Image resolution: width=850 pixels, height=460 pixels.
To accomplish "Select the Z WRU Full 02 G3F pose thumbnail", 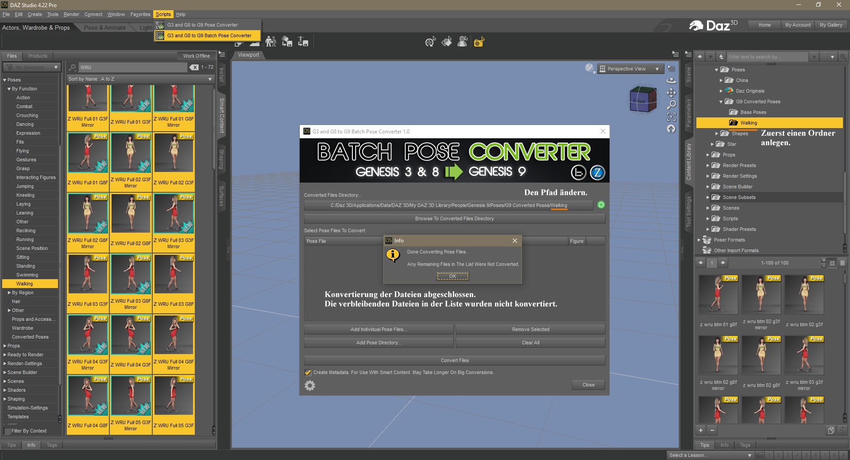I will coord(174,162).
